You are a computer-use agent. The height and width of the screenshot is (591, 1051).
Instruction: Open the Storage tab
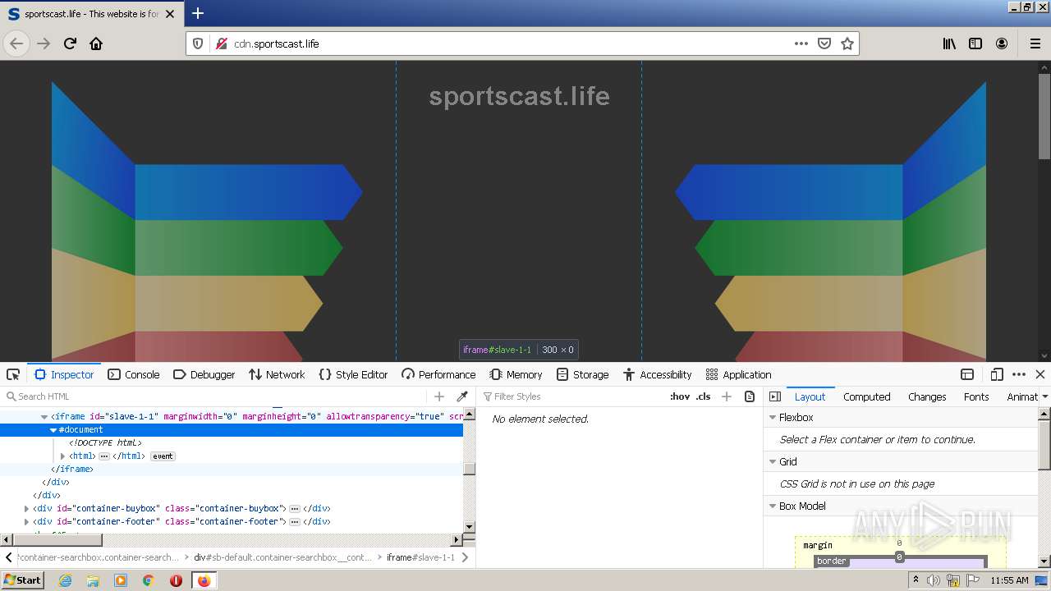(582, 374)
